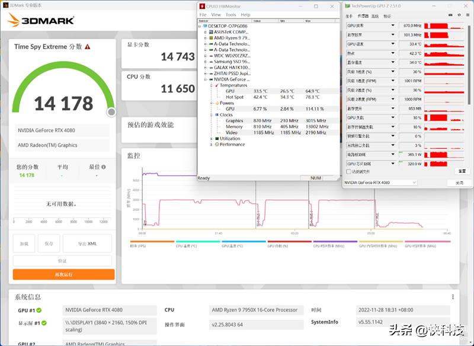Open the GPU 芯片功耗 dropdown in GPU-Z
This screenshot has width=474, height=346.
(x=393, y=164)
